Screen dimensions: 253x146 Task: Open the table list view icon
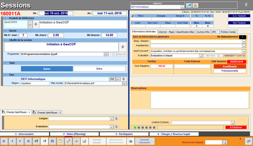pyautogui.click(x=60, y=141)
